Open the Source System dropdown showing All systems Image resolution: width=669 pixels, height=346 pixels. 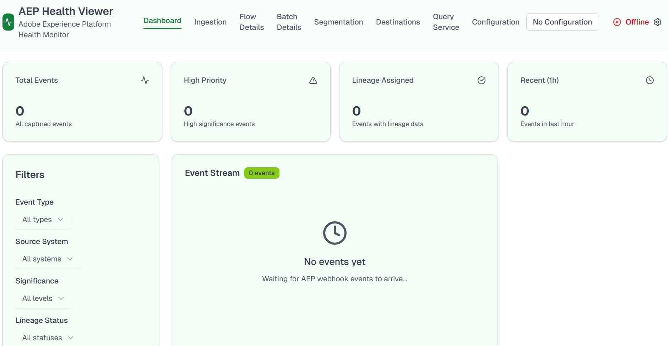[47, 259]
